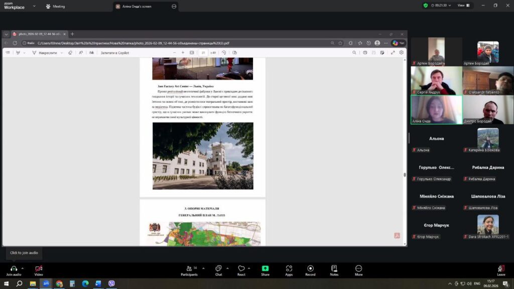Click the PDF page number field
The width and height of the screenshot is (514, 289).
203,53
